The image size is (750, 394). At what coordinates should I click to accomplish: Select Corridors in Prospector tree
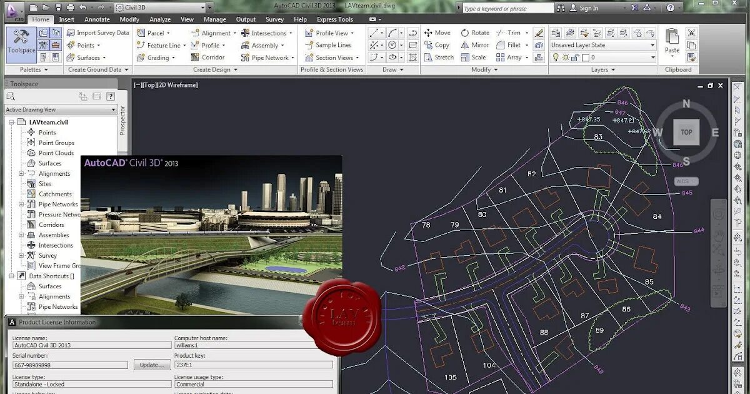(x=51, y=225)
